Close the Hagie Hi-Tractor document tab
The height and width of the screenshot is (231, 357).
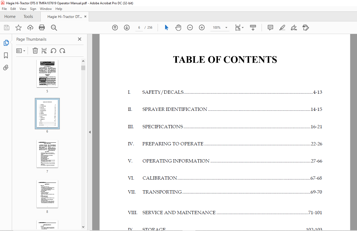pos(85,16)
